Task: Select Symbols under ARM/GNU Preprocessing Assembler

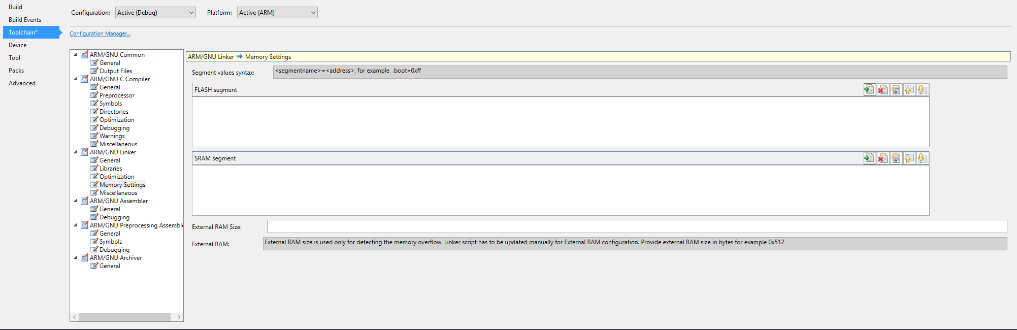Action: (x=111, y=242)
